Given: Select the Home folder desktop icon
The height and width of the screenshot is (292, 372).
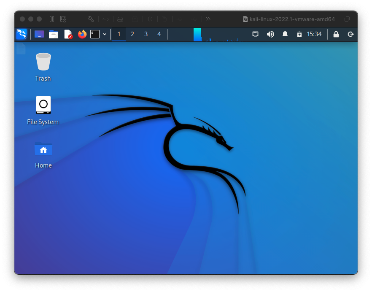Looking at the screenshot, I should (x=43, y=149).
